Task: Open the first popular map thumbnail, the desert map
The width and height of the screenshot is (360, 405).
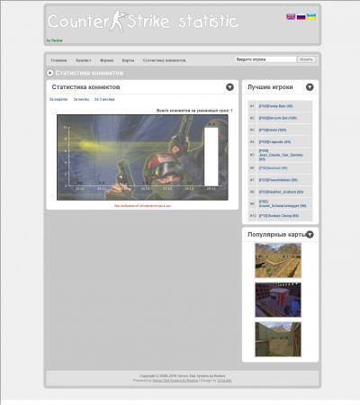Action: coord(278,260)
